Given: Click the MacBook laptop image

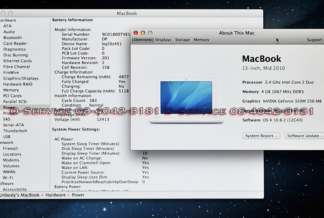Looking at the screenshot, I should tap(186, 101).
